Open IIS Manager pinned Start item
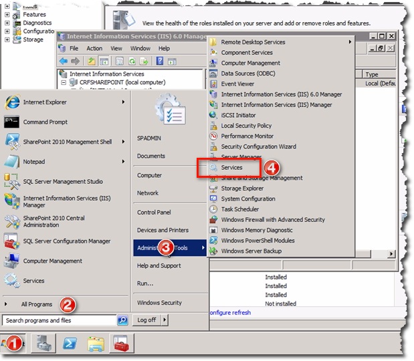 pos(66,201)
